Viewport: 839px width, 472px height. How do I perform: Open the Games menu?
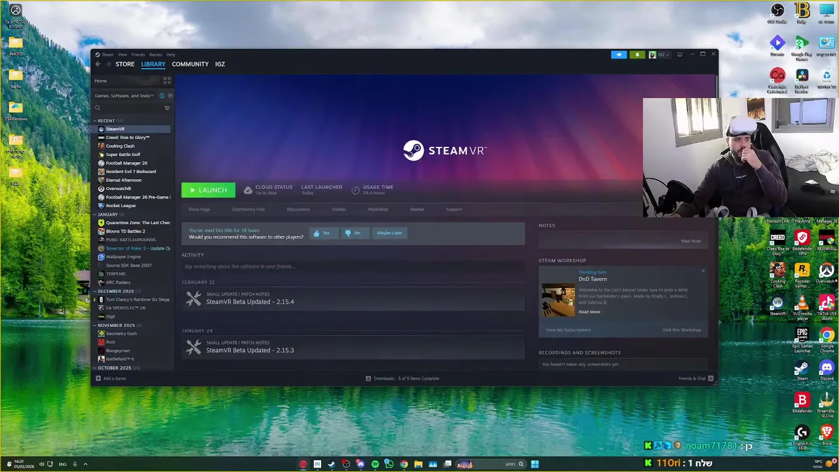pos(155,54)
